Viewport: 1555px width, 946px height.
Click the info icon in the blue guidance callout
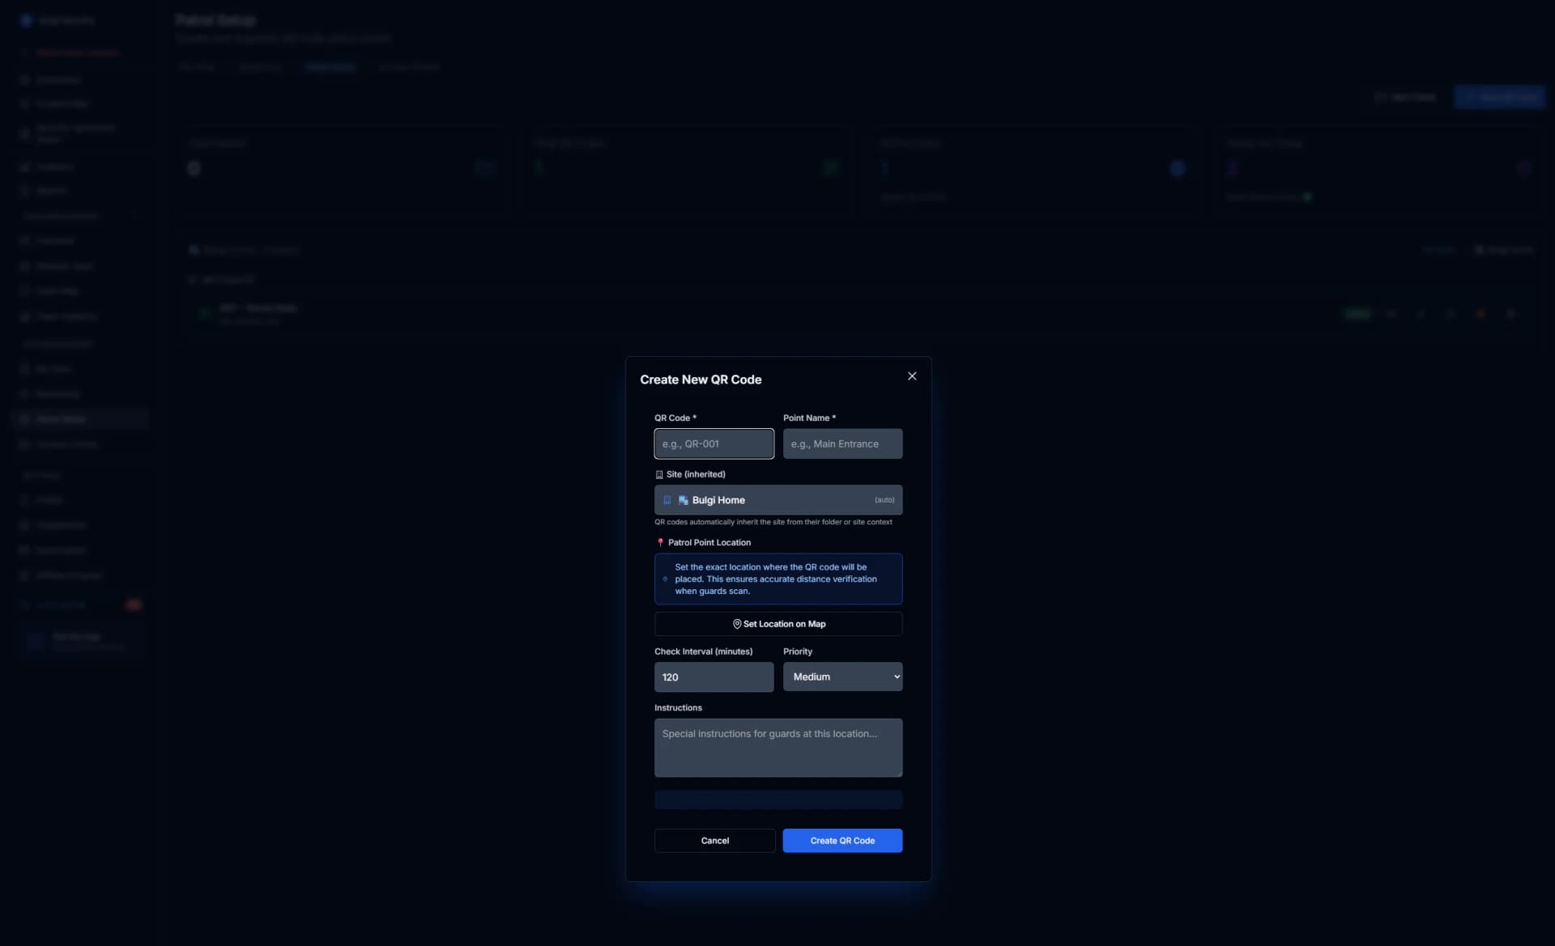coord(666,579)
